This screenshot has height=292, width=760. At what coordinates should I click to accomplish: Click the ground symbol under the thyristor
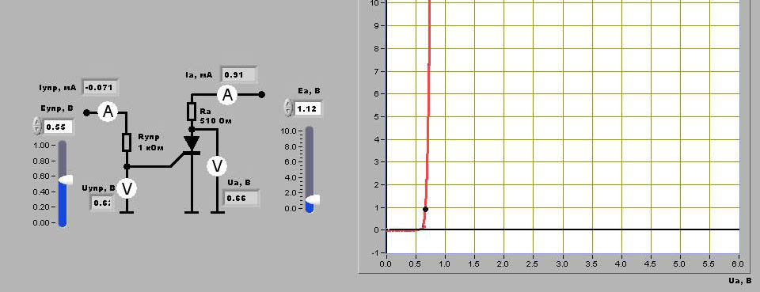[192, 212]
